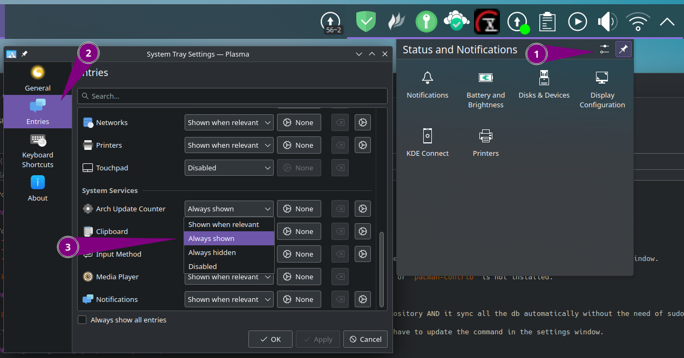Toggle the pin button of the Status and Notifications popup
Image resolution: width=684 pixels, height=358 pixels.
click(624, 50)
